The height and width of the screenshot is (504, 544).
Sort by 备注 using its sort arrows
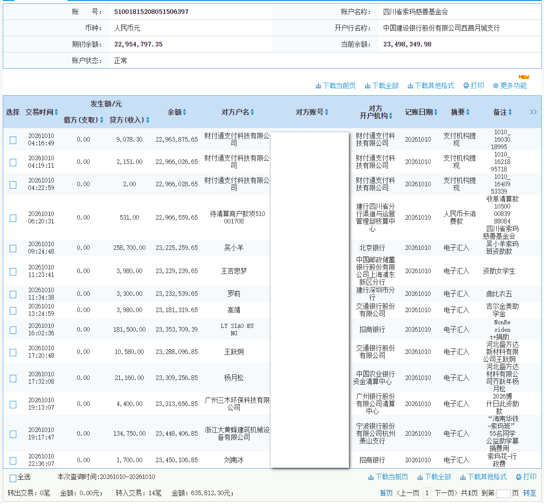pyautogui.click(x=510, y=112)
